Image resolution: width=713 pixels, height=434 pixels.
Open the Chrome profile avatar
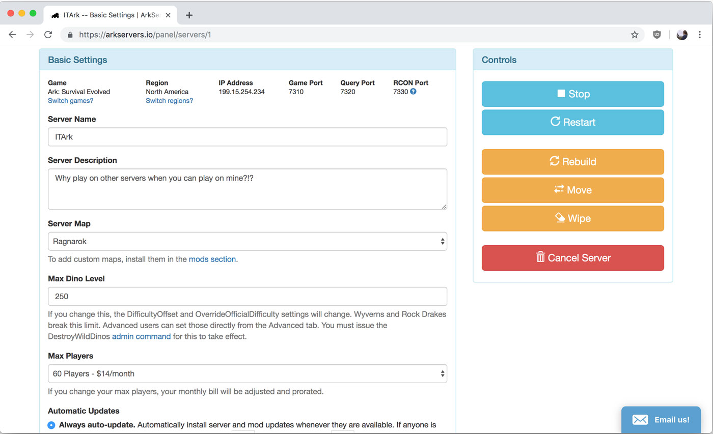682,35
